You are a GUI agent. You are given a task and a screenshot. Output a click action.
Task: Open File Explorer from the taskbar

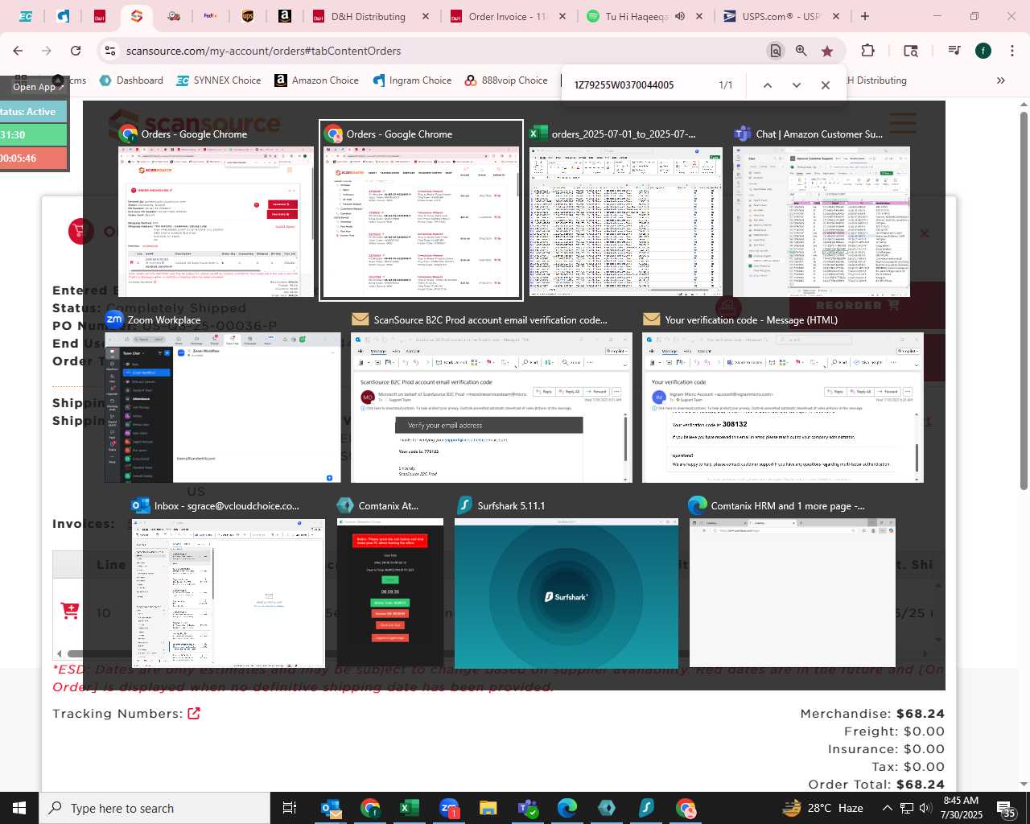[x=488, y=808]
